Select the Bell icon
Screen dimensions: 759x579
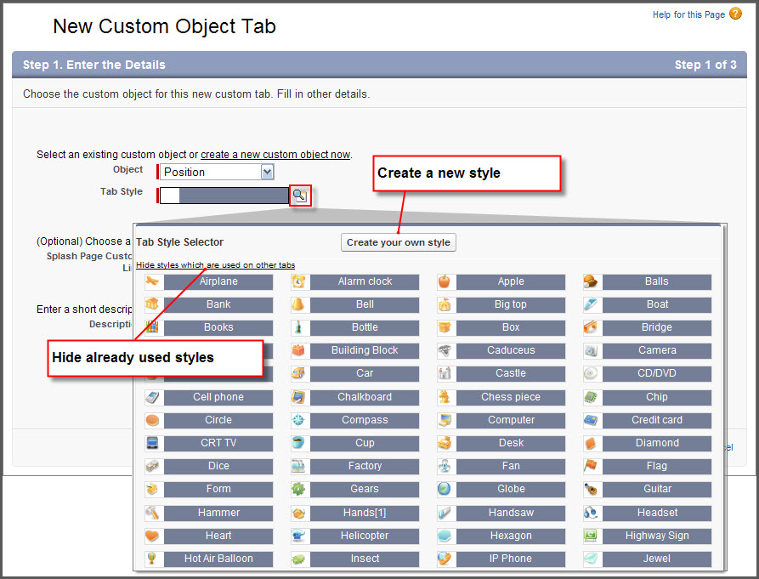pyautogui.click(x=298, y=304)
